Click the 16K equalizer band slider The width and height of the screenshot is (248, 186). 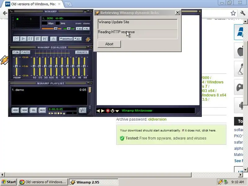click(x=84, y=66)
